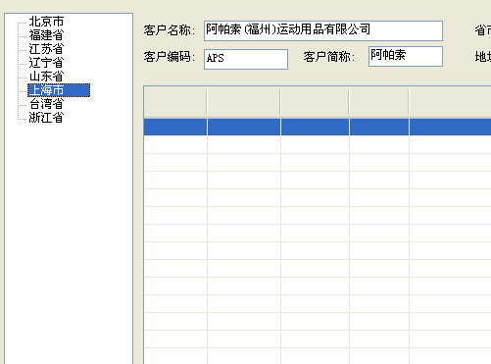This screenshot has height=364, width=491.
Task: Click the 客户名称 label text
Action: tap(170, 30)
